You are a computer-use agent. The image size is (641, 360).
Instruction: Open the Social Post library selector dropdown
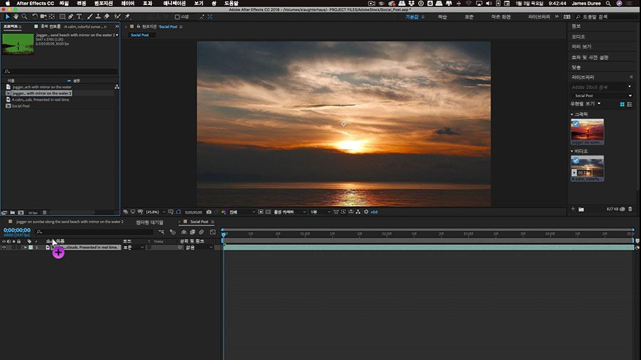click(x=602, y=95)
